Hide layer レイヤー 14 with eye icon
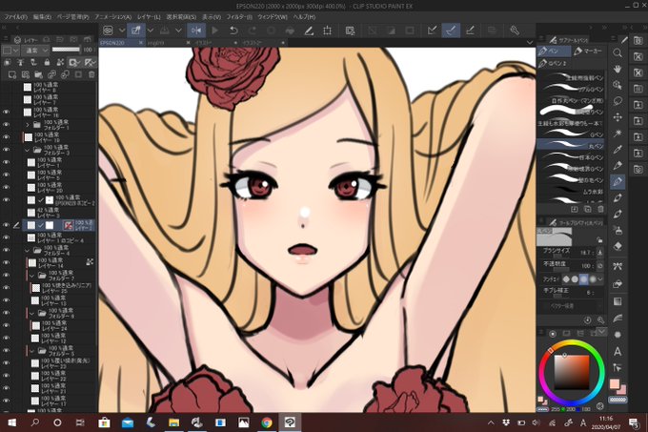This screenshot has width=648, height=432. click(x=6, y=262)
